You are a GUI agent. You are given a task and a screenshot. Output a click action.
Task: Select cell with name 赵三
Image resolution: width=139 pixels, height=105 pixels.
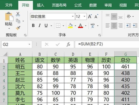pyautogui.click(x=20, y=80)
